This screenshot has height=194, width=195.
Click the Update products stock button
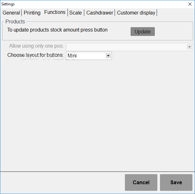tap(143, 32)
